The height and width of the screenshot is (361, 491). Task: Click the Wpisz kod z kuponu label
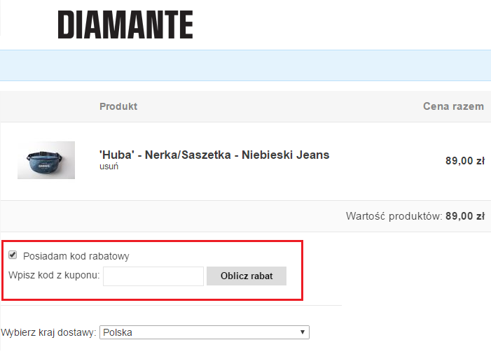pyautogui.click(x=54, y=275)
